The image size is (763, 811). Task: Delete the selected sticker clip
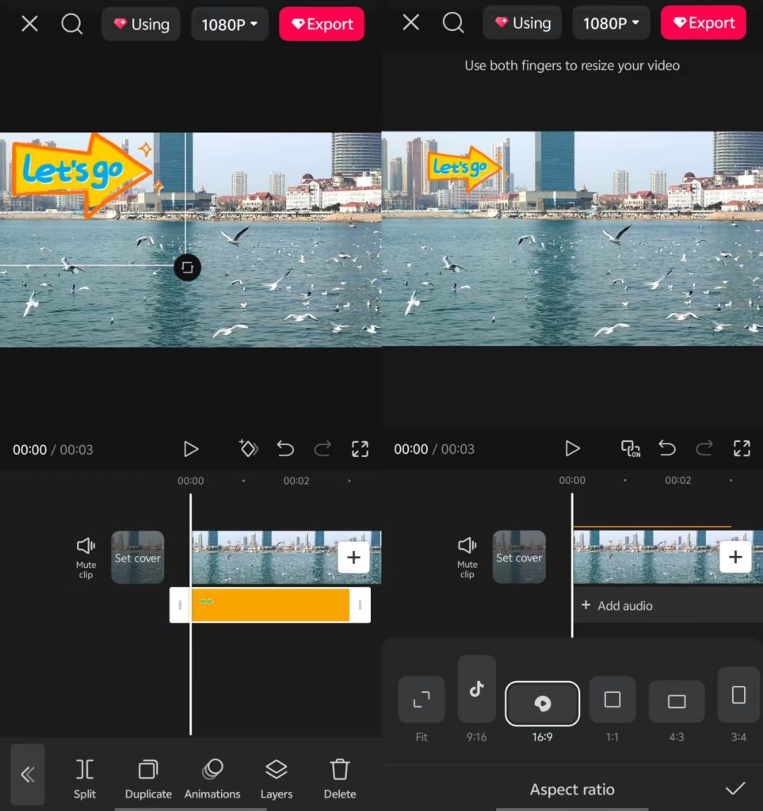point(340,778)
